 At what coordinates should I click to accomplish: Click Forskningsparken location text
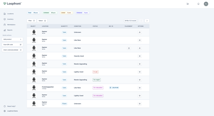point(48,87)
